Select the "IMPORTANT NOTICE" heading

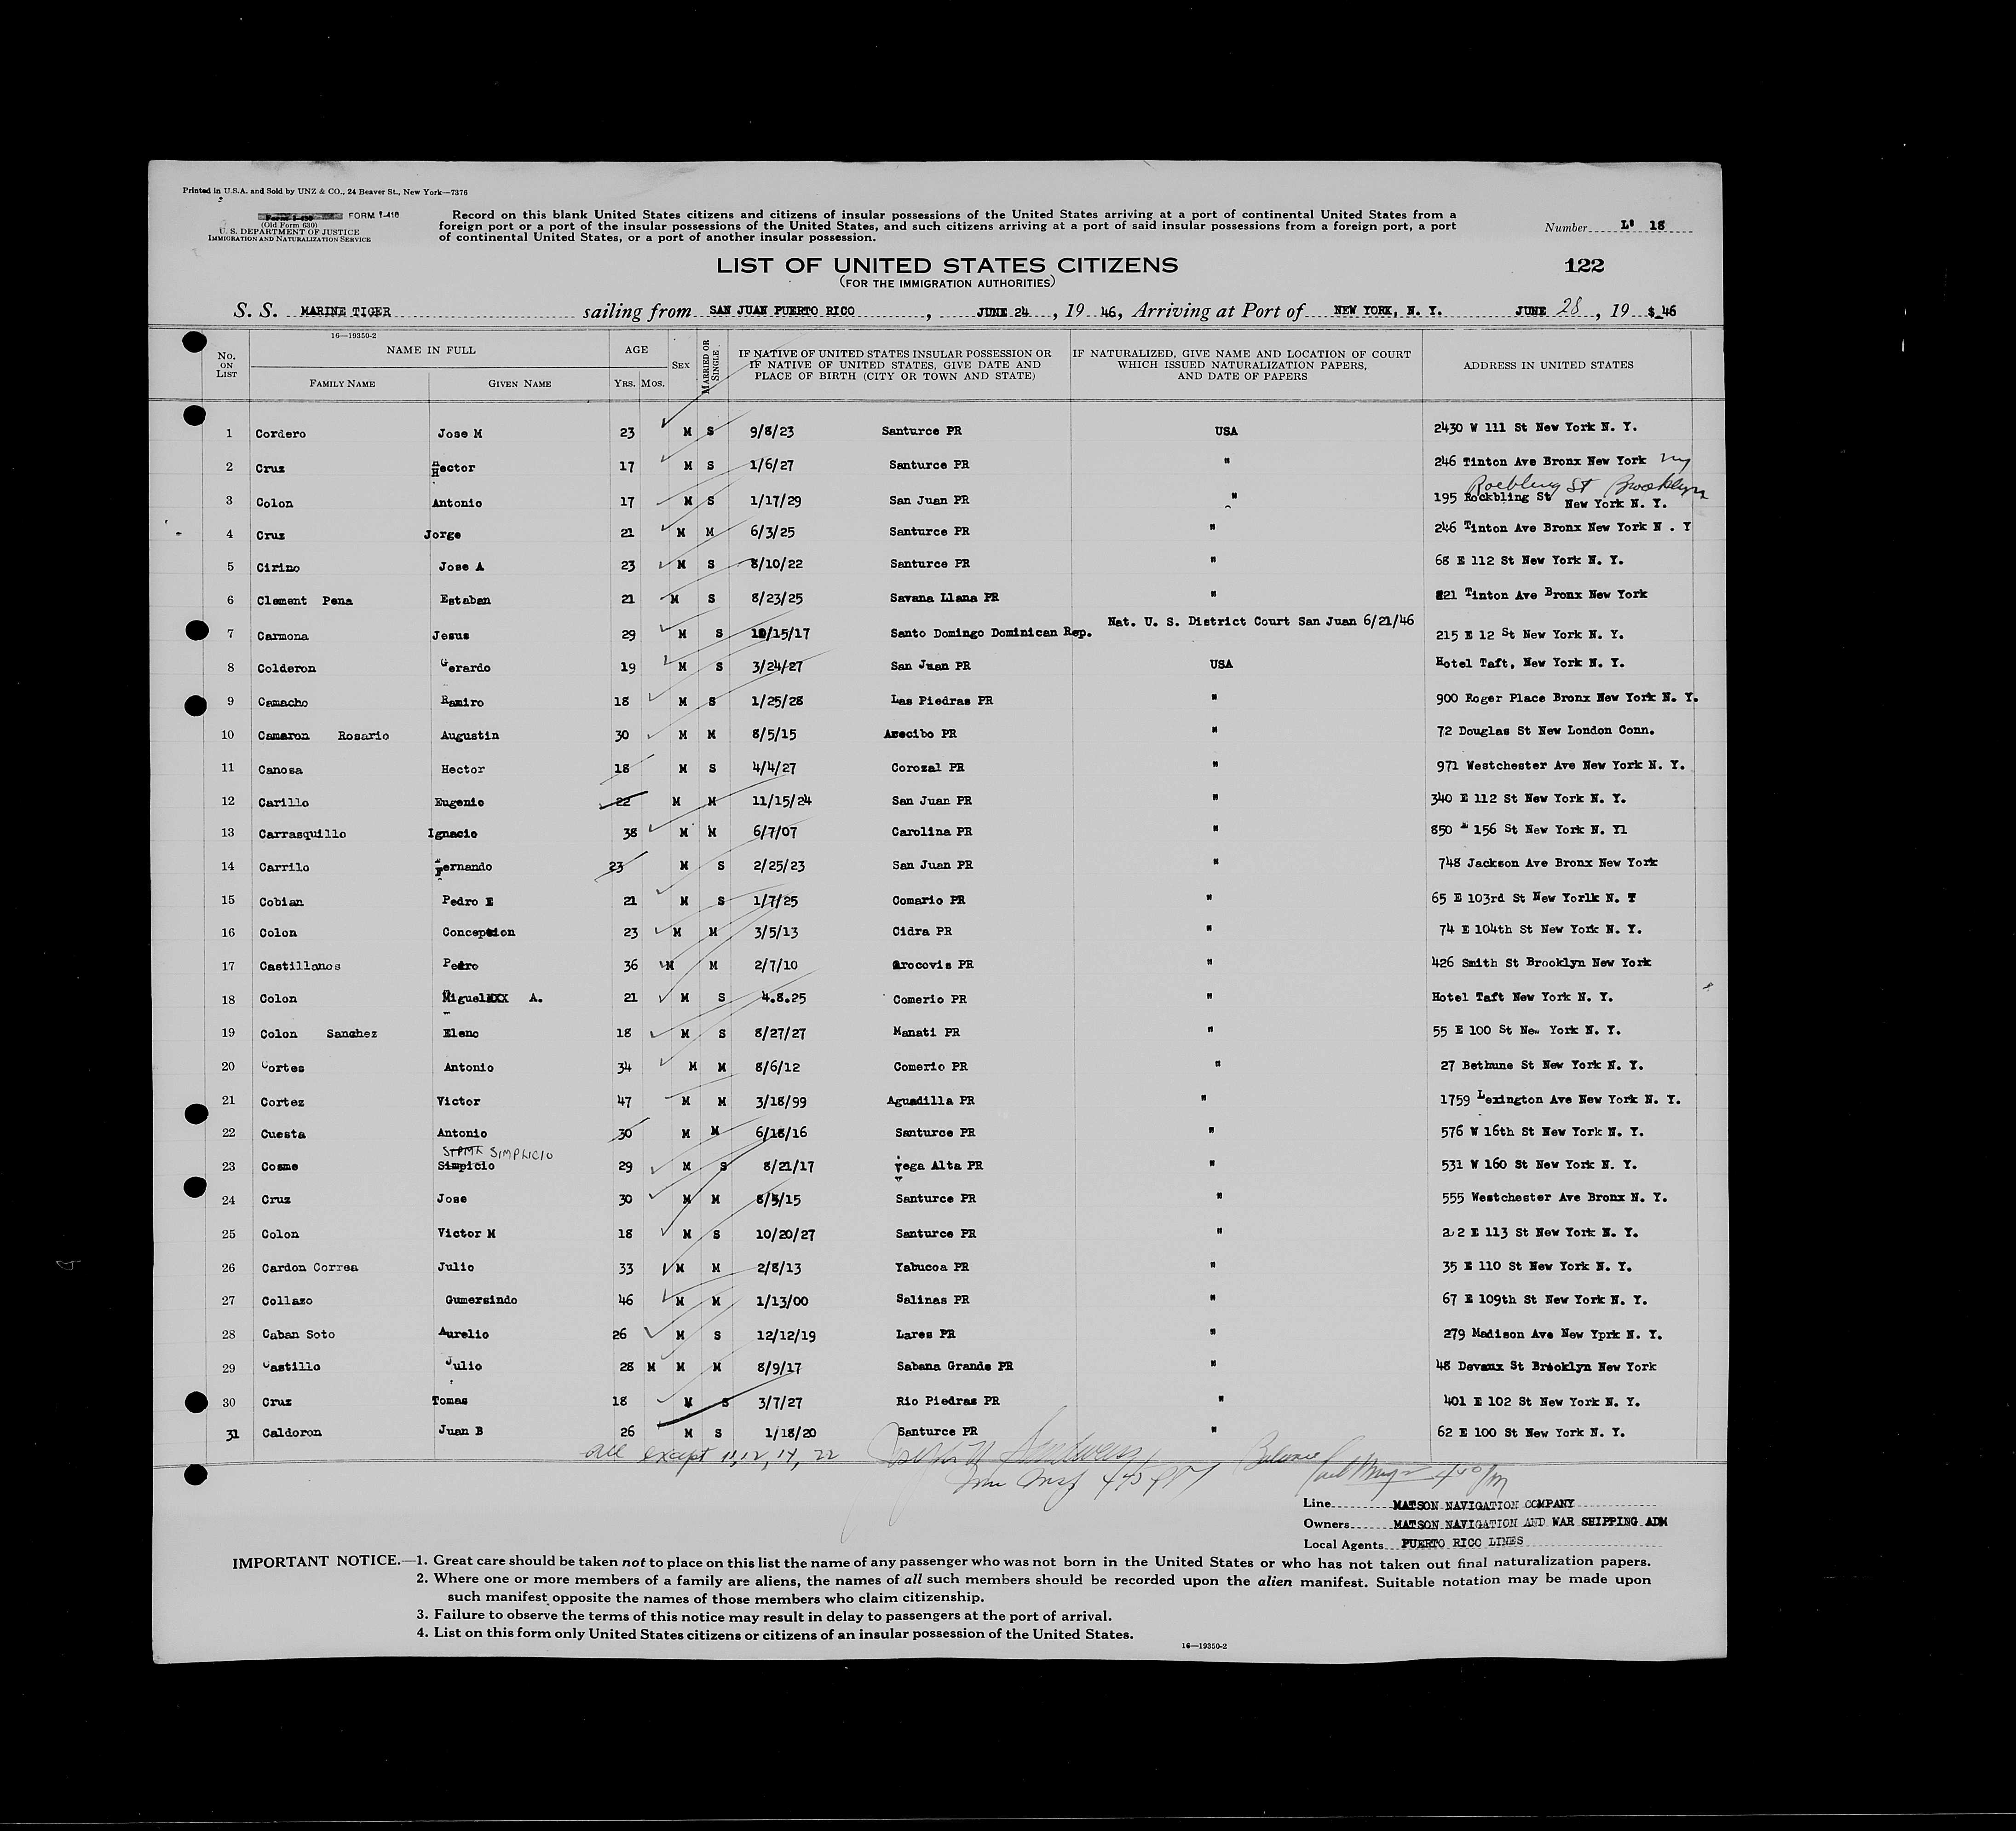click(315, 1562)
